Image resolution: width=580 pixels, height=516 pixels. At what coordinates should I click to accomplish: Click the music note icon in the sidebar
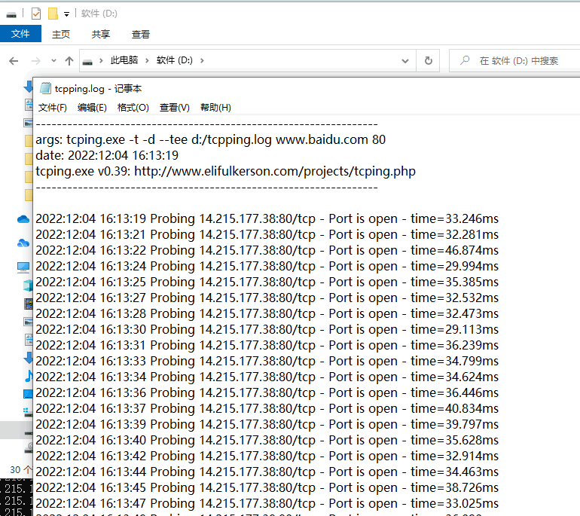click(29, 376)
